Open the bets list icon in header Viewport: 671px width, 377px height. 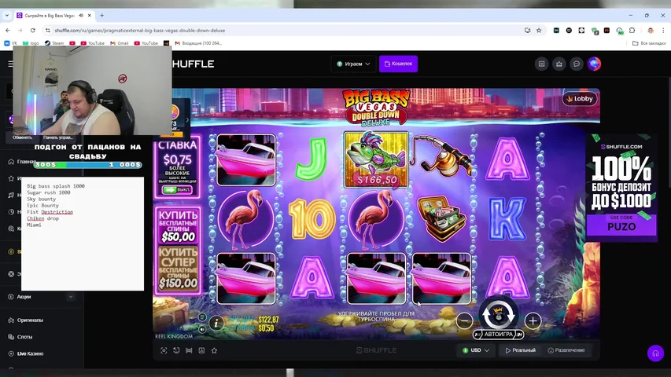541,64
